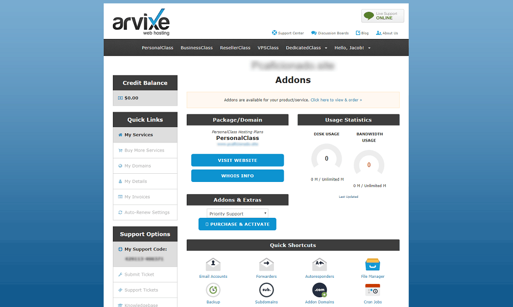Click the My Invoices card icon
The height and width of the screenshot is (307, 513).
(x=120, y=197)
